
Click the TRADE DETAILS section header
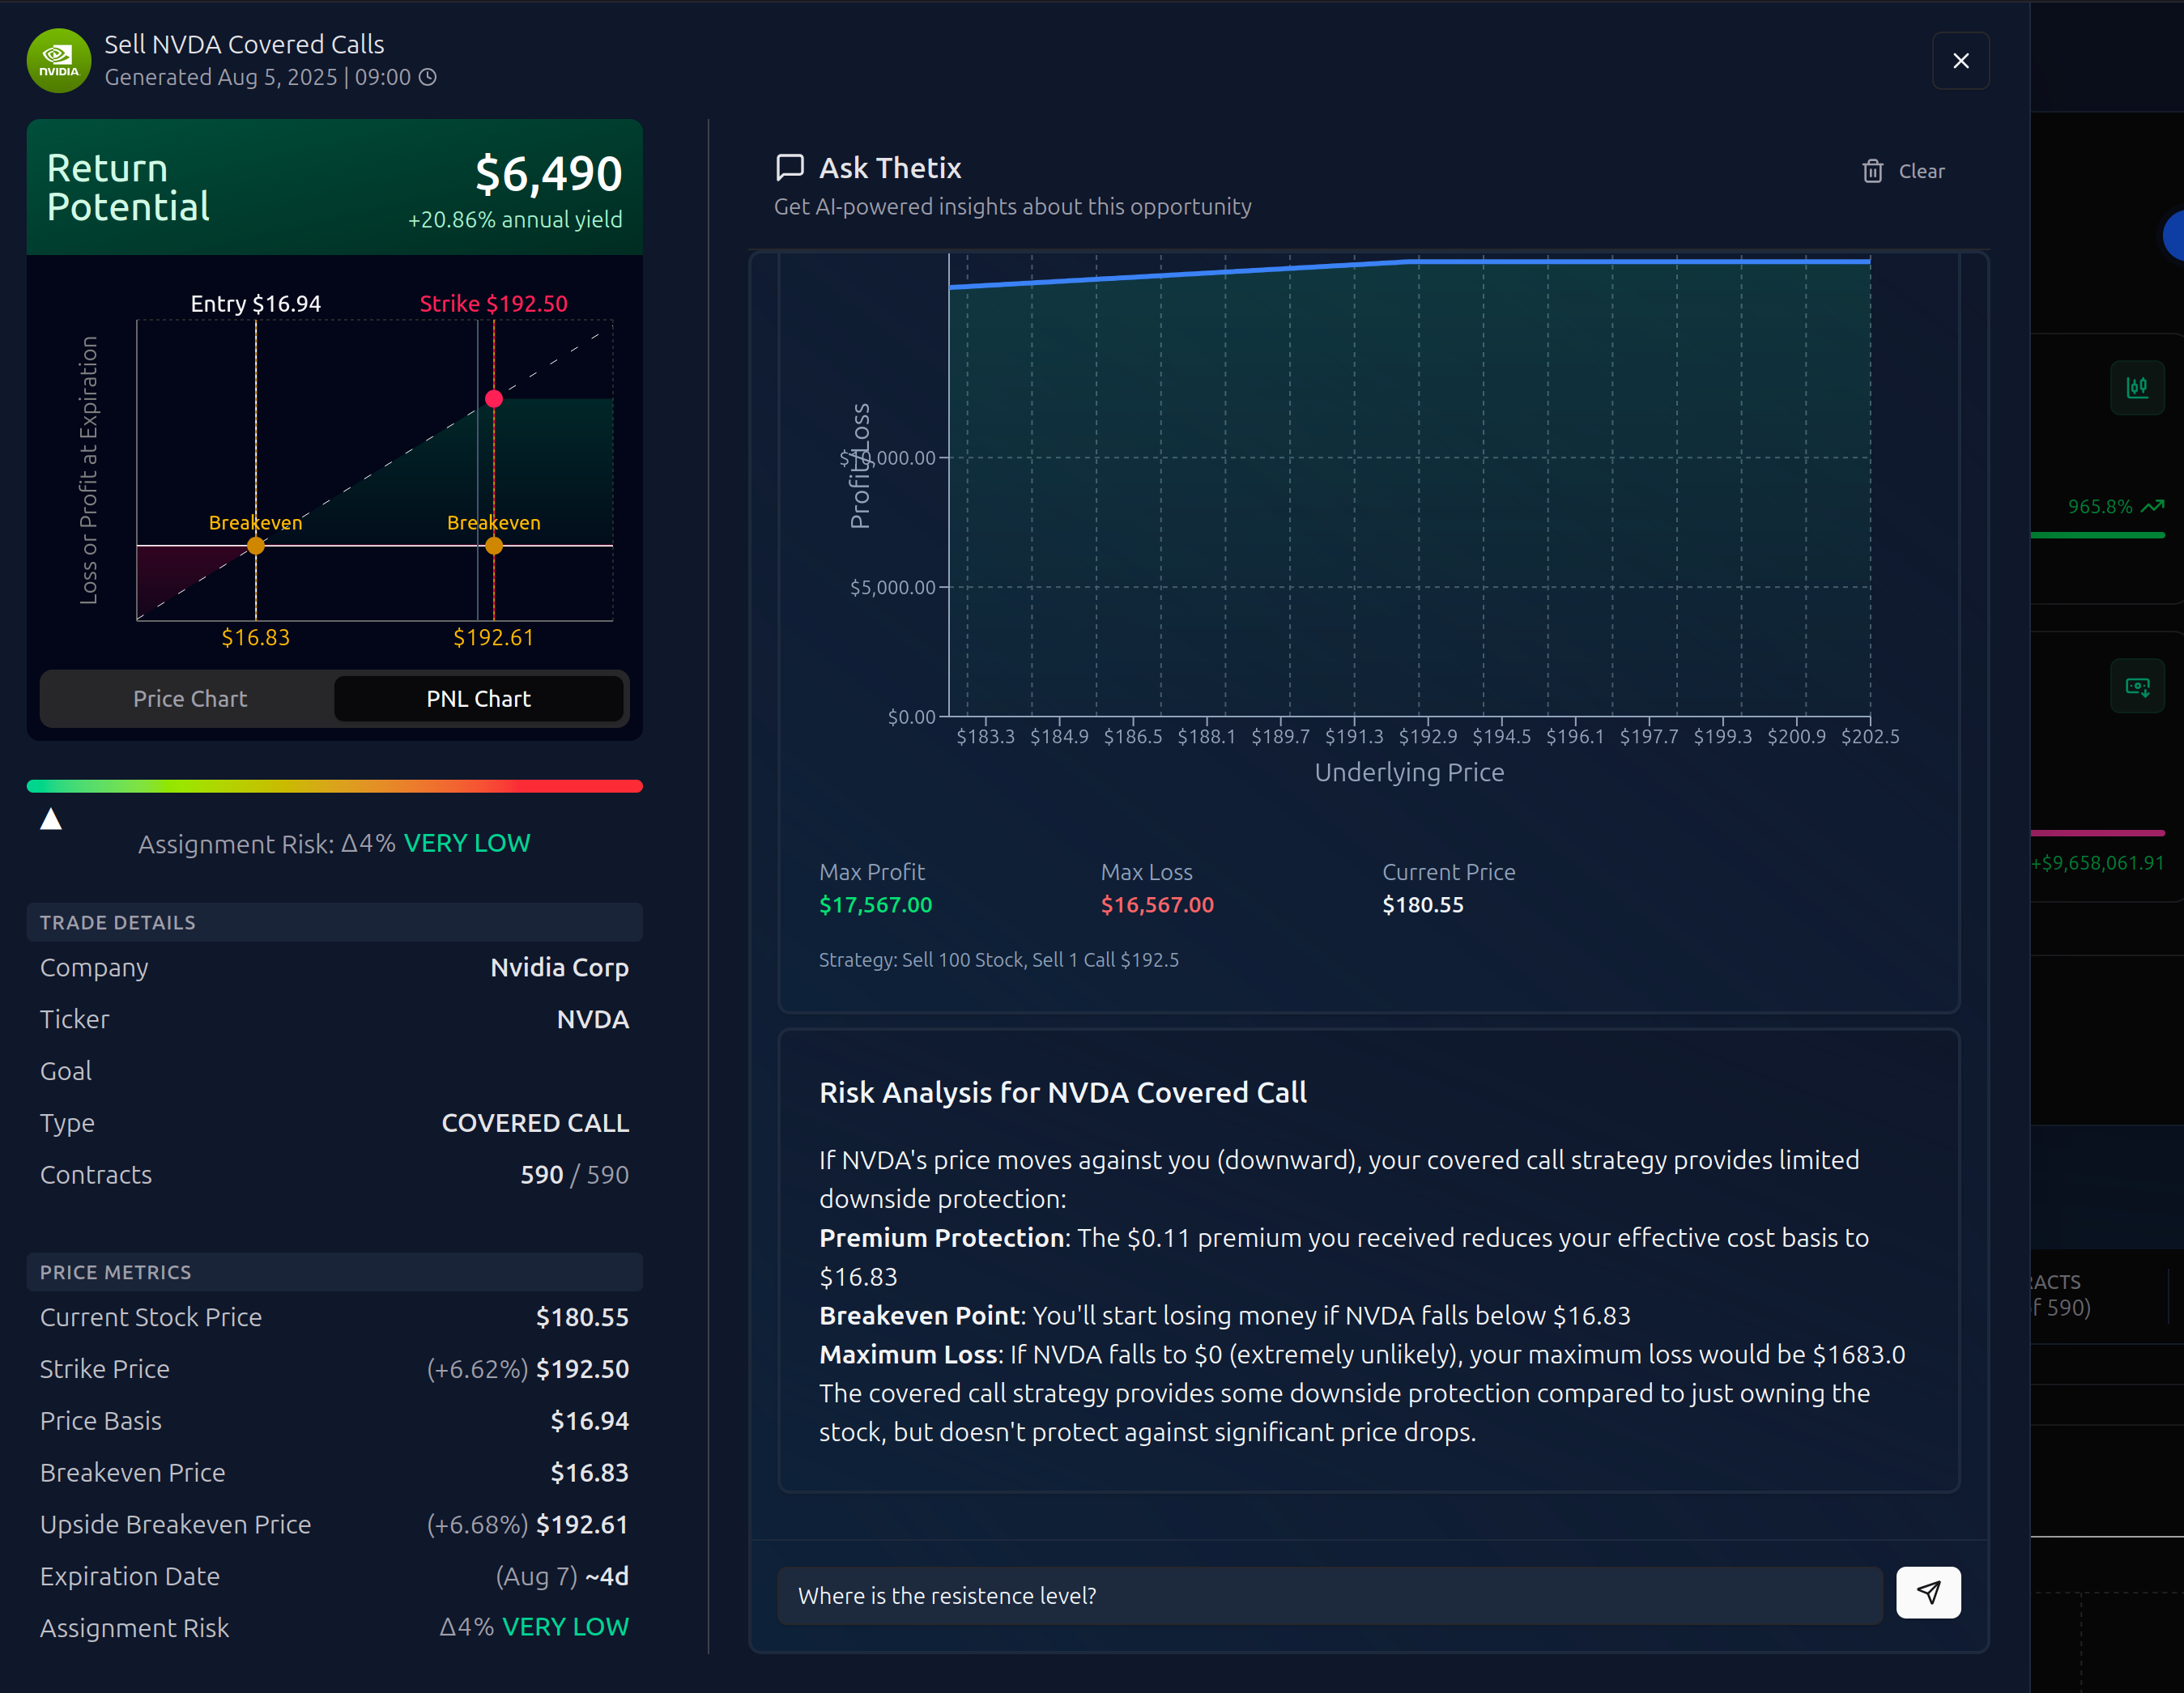point(334,922)
